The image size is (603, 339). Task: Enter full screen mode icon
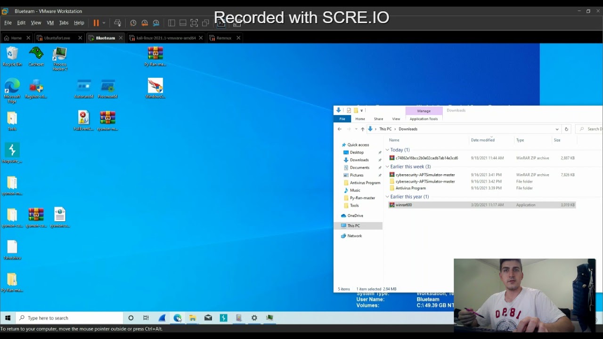coord(194,23)
